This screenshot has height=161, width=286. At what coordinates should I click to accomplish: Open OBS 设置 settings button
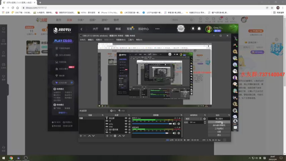pyautogui.click(x=219, y=132)
